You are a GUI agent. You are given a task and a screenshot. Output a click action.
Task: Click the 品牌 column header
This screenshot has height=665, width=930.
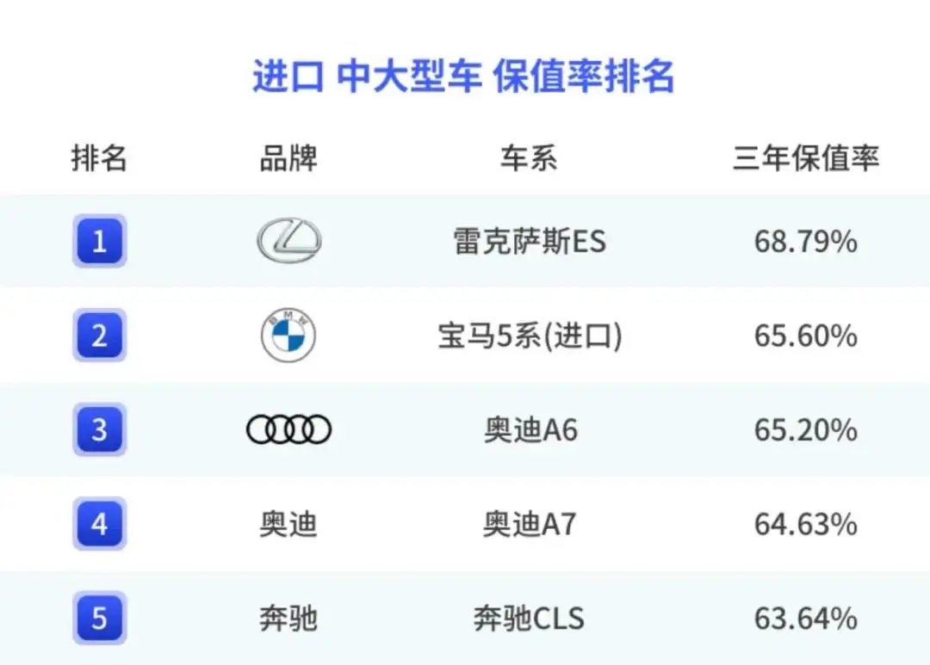point(288,158)
